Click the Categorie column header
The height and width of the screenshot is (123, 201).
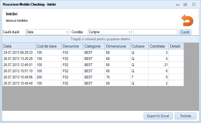tap(94, 46)
